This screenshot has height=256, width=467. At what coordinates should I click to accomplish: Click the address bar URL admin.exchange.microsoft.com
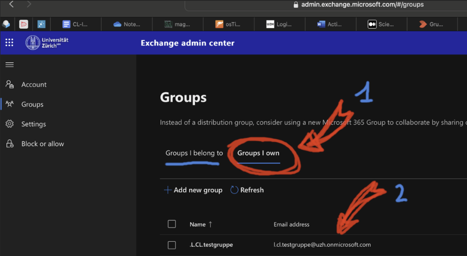(x=363, y=4)
